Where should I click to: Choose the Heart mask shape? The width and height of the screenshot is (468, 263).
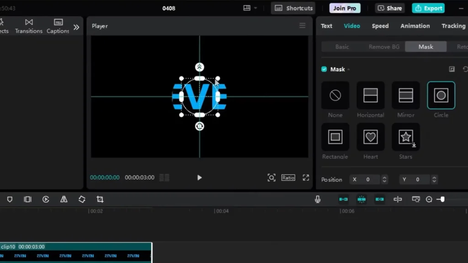click(370, 137)
